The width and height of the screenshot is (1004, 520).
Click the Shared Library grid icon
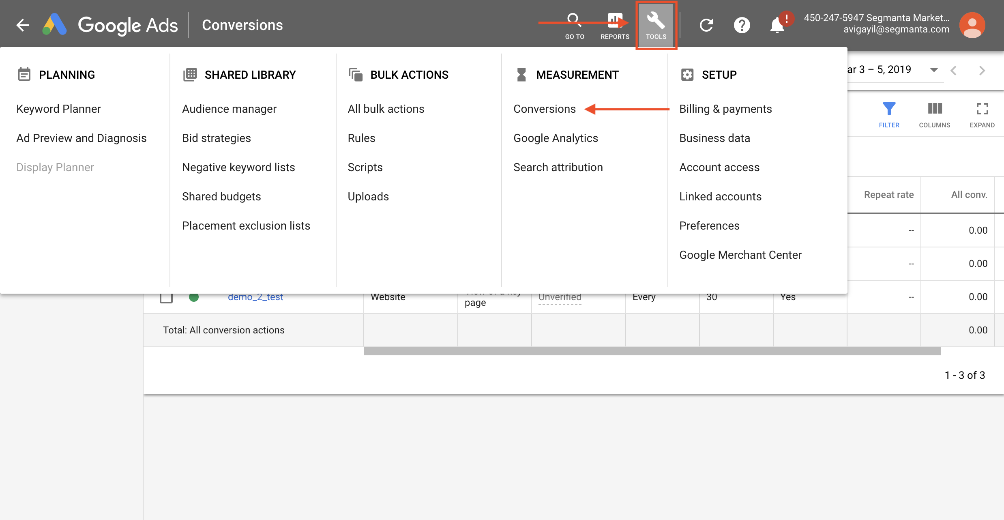[x=190, y=75]
